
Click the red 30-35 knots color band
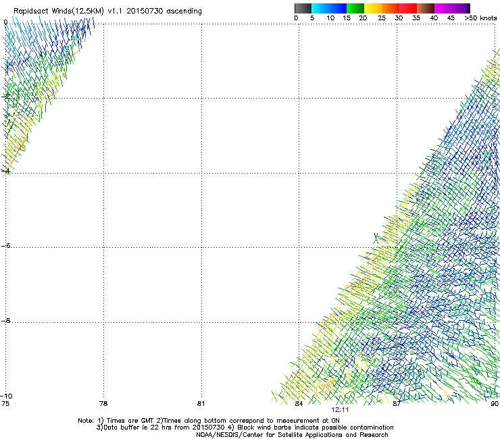pos(408,9)
